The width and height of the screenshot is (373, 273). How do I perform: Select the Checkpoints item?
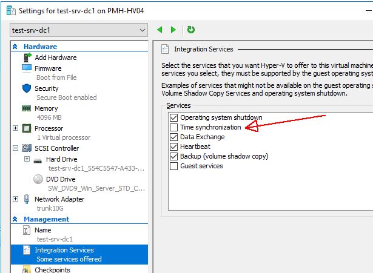click(52, 270)
